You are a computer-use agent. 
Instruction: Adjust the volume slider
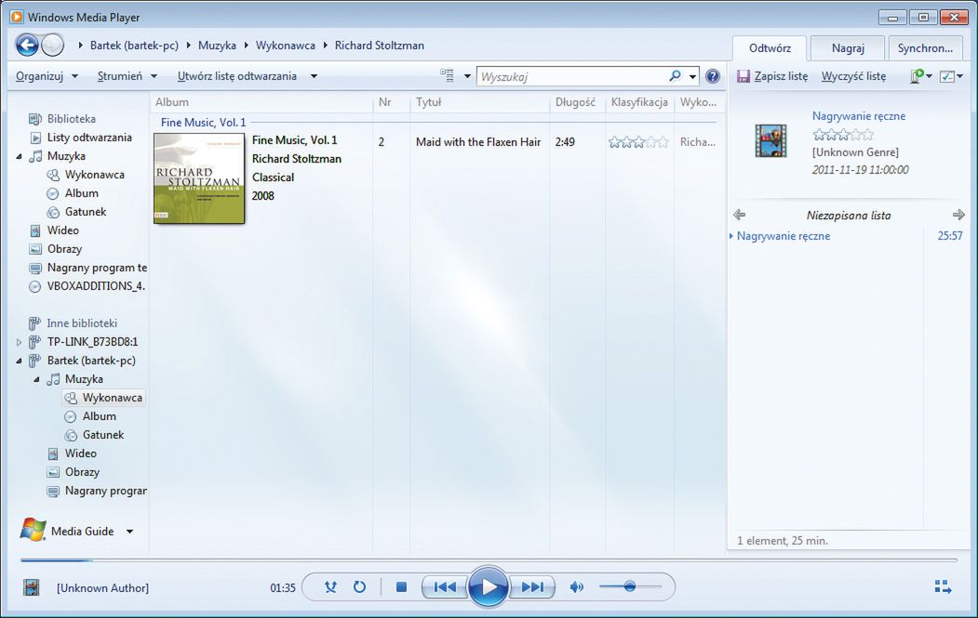630,586
